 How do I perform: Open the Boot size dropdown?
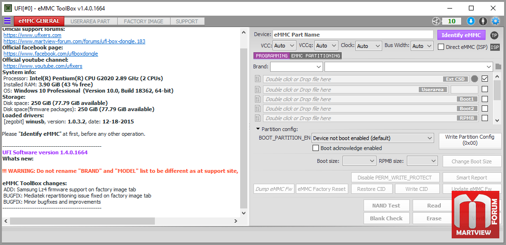coord(359,161)
